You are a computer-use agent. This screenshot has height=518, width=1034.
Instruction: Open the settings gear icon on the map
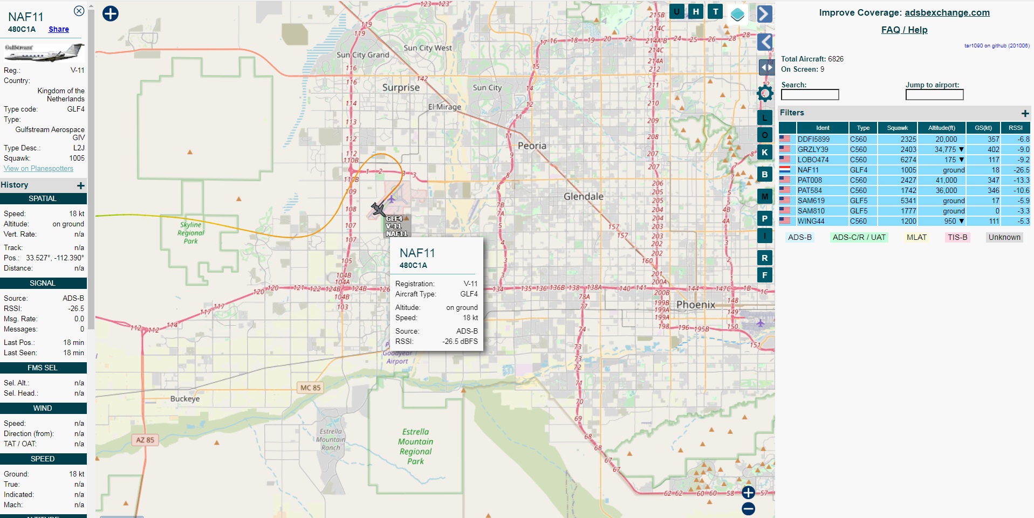(x=765, y=93)
